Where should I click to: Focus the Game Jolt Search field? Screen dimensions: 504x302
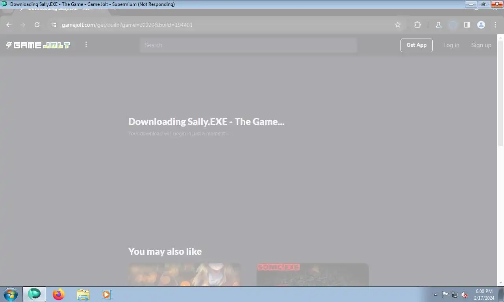pyautogui.click(x=248, y=45)
